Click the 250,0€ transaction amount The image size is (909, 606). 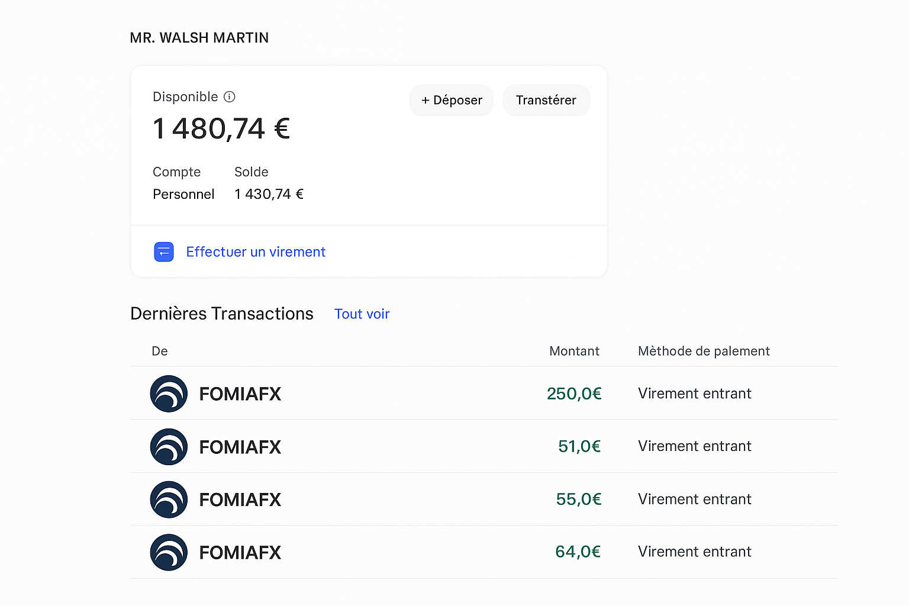[x=574, y=394]
